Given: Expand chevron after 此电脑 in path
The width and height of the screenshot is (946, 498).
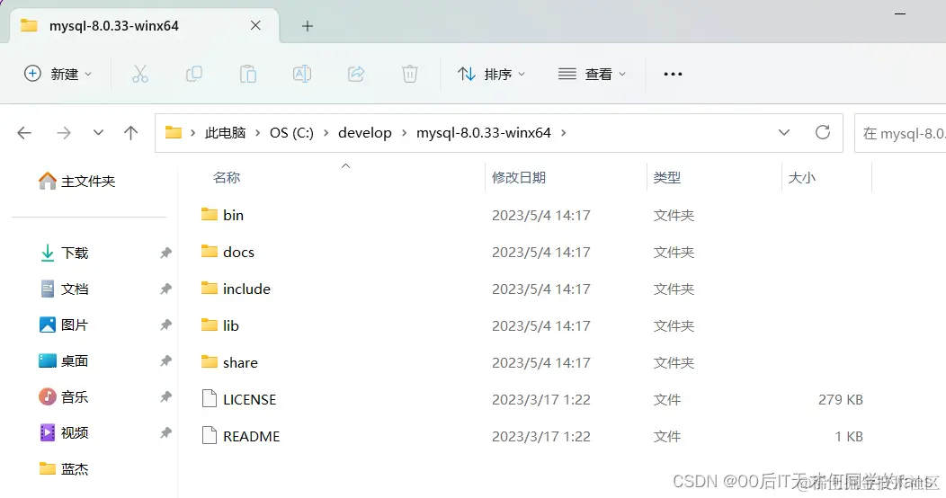Looking at the screenshot, I should (257, 133).
